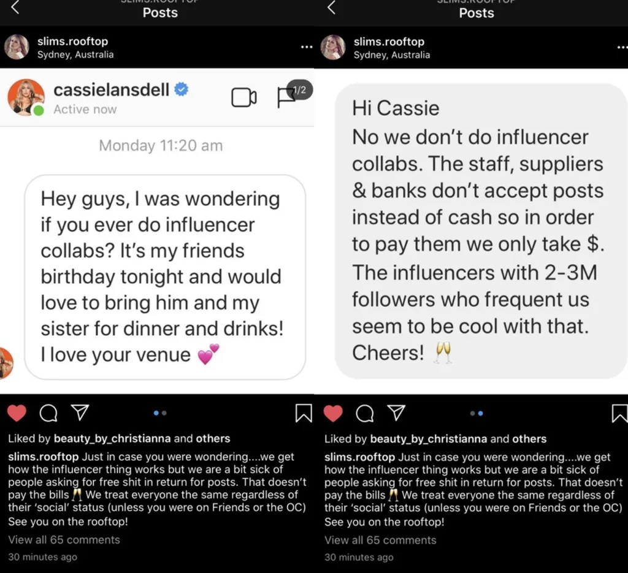Unlike the right post with red heart

click(333, 414)
